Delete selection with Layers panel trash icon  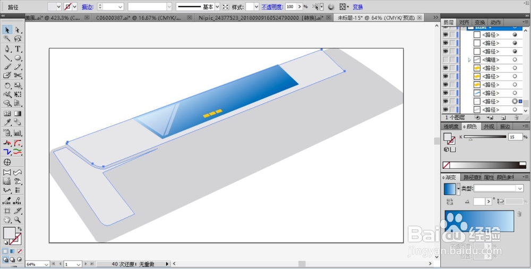pyautogui.click(x=516, y=118)
